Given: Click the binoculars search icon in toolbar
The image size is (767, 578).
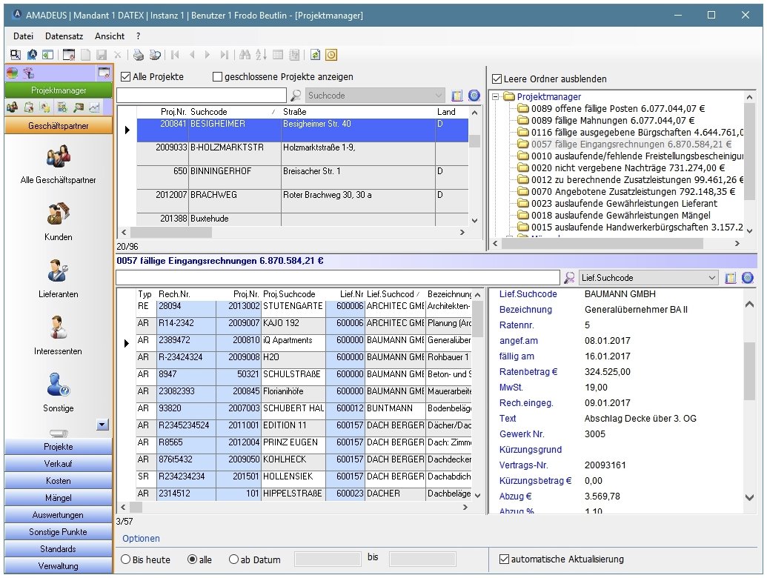Looking at the screenshot, I should coord(245,55).
